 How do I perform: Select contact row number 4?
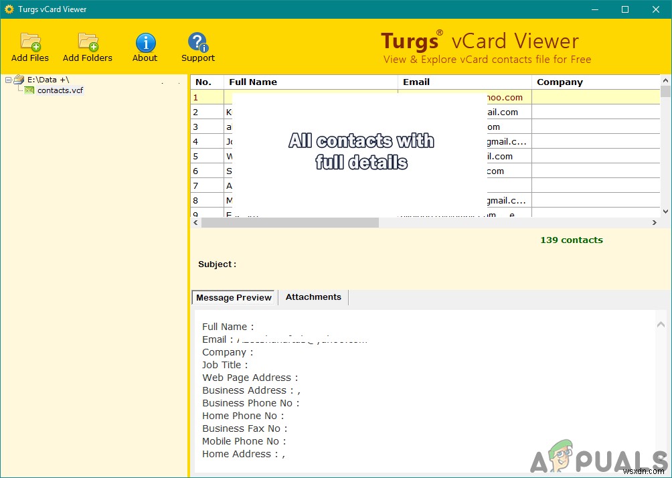(x=425, y=141)
